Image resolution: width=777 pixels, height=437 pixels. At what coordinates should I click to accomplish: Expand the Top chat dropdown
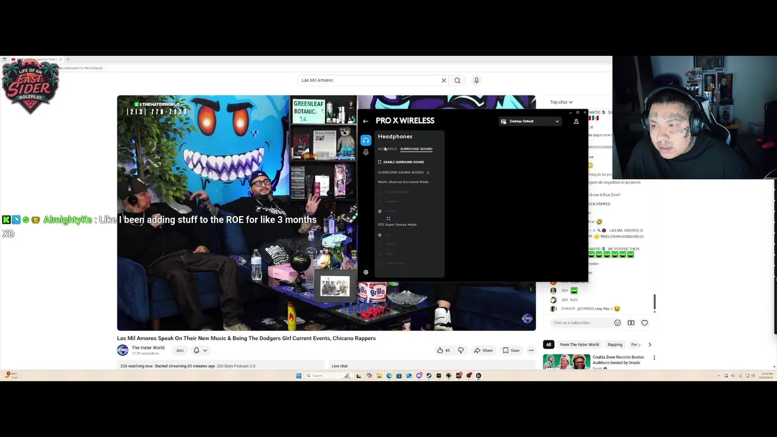tap(562, 102)
